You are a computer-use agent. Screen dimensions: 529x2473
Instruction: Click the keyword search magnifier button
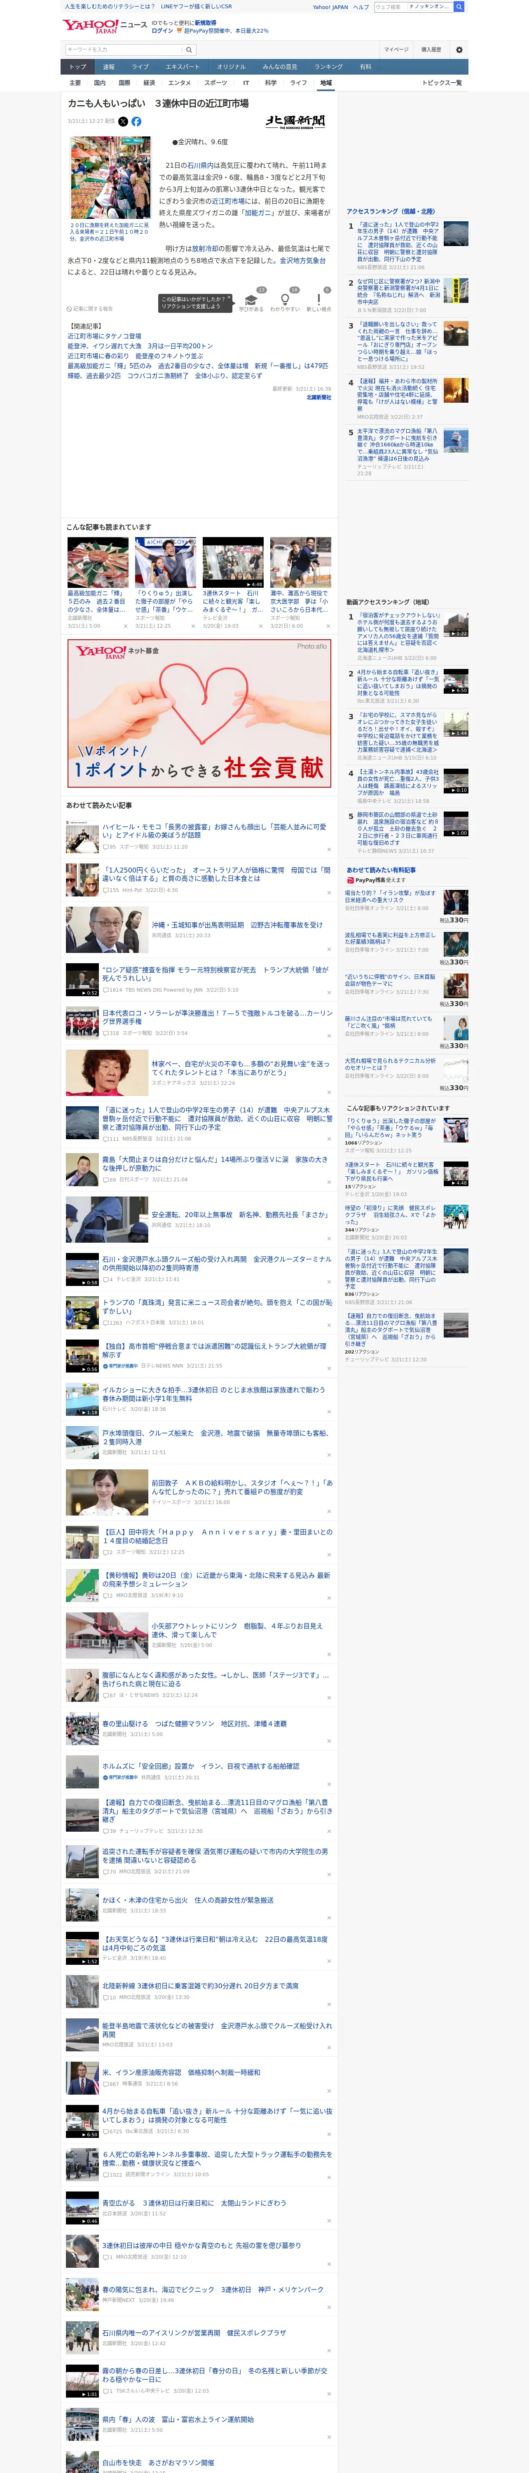pyautogui.click(x=189, y=50)
